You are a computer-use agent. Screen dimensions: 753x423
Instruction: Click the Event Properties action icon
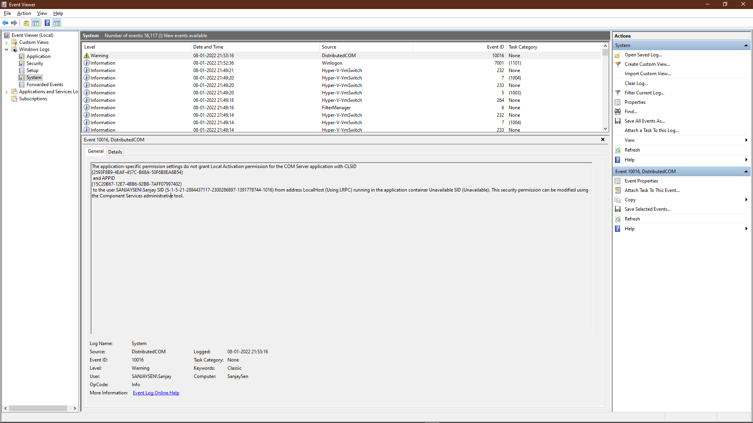(x=618, y=181)
